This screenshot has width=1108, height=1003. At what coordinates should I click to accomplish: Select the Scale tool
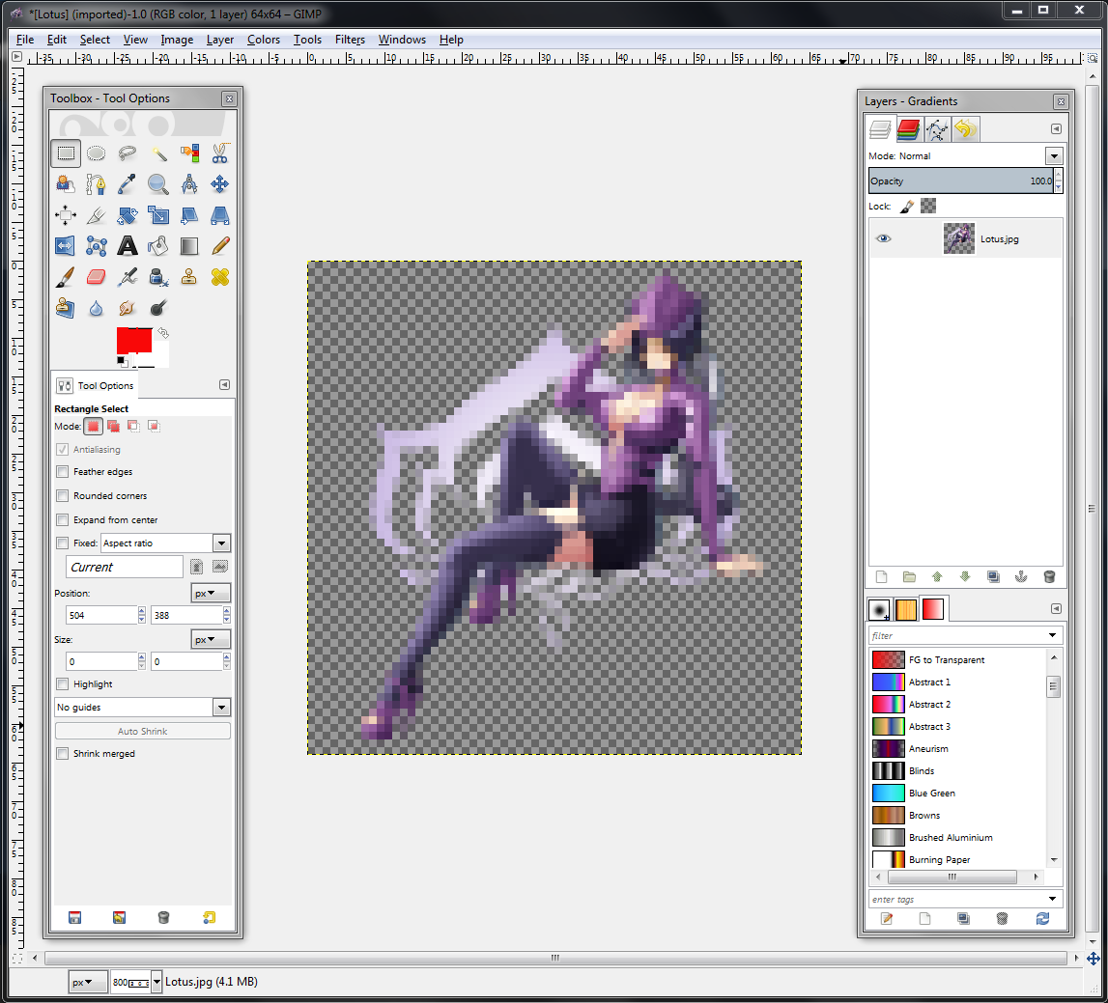(158, 215)
